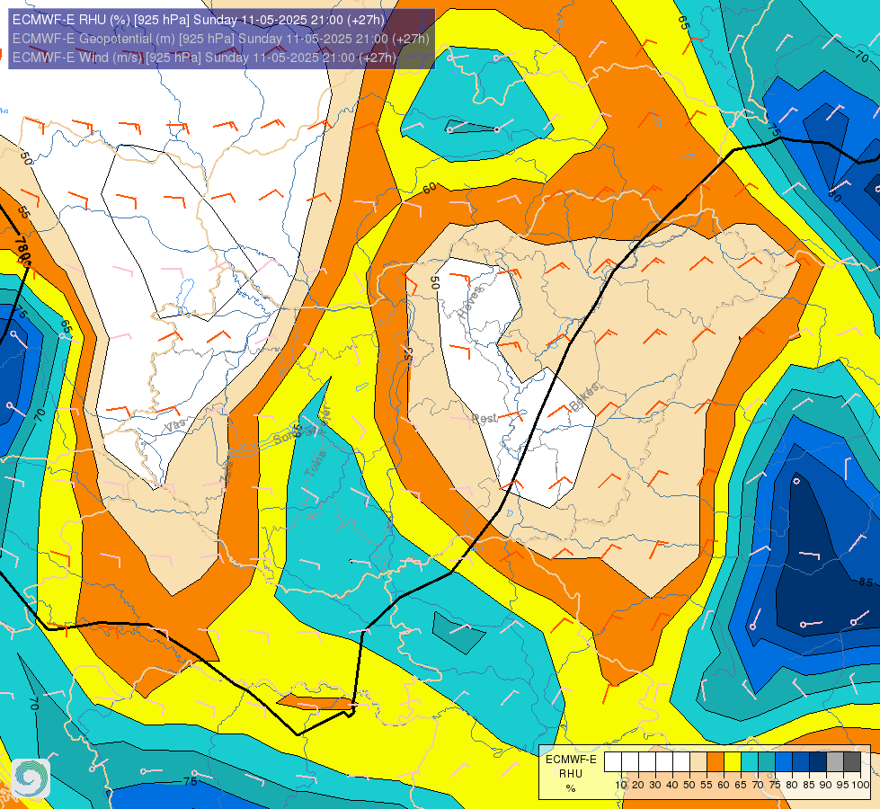880x809 pixels.
Task: Click the 'RHU' label in the legend box
Action: click(571, 774)
